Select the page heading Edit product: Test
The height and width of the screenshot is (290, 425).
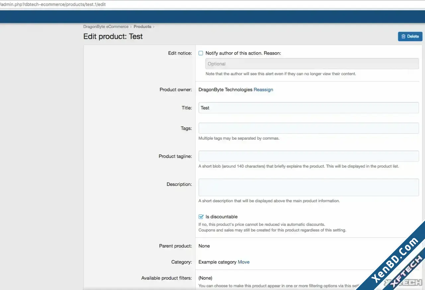pyautogui.click(x=113, y=37)
